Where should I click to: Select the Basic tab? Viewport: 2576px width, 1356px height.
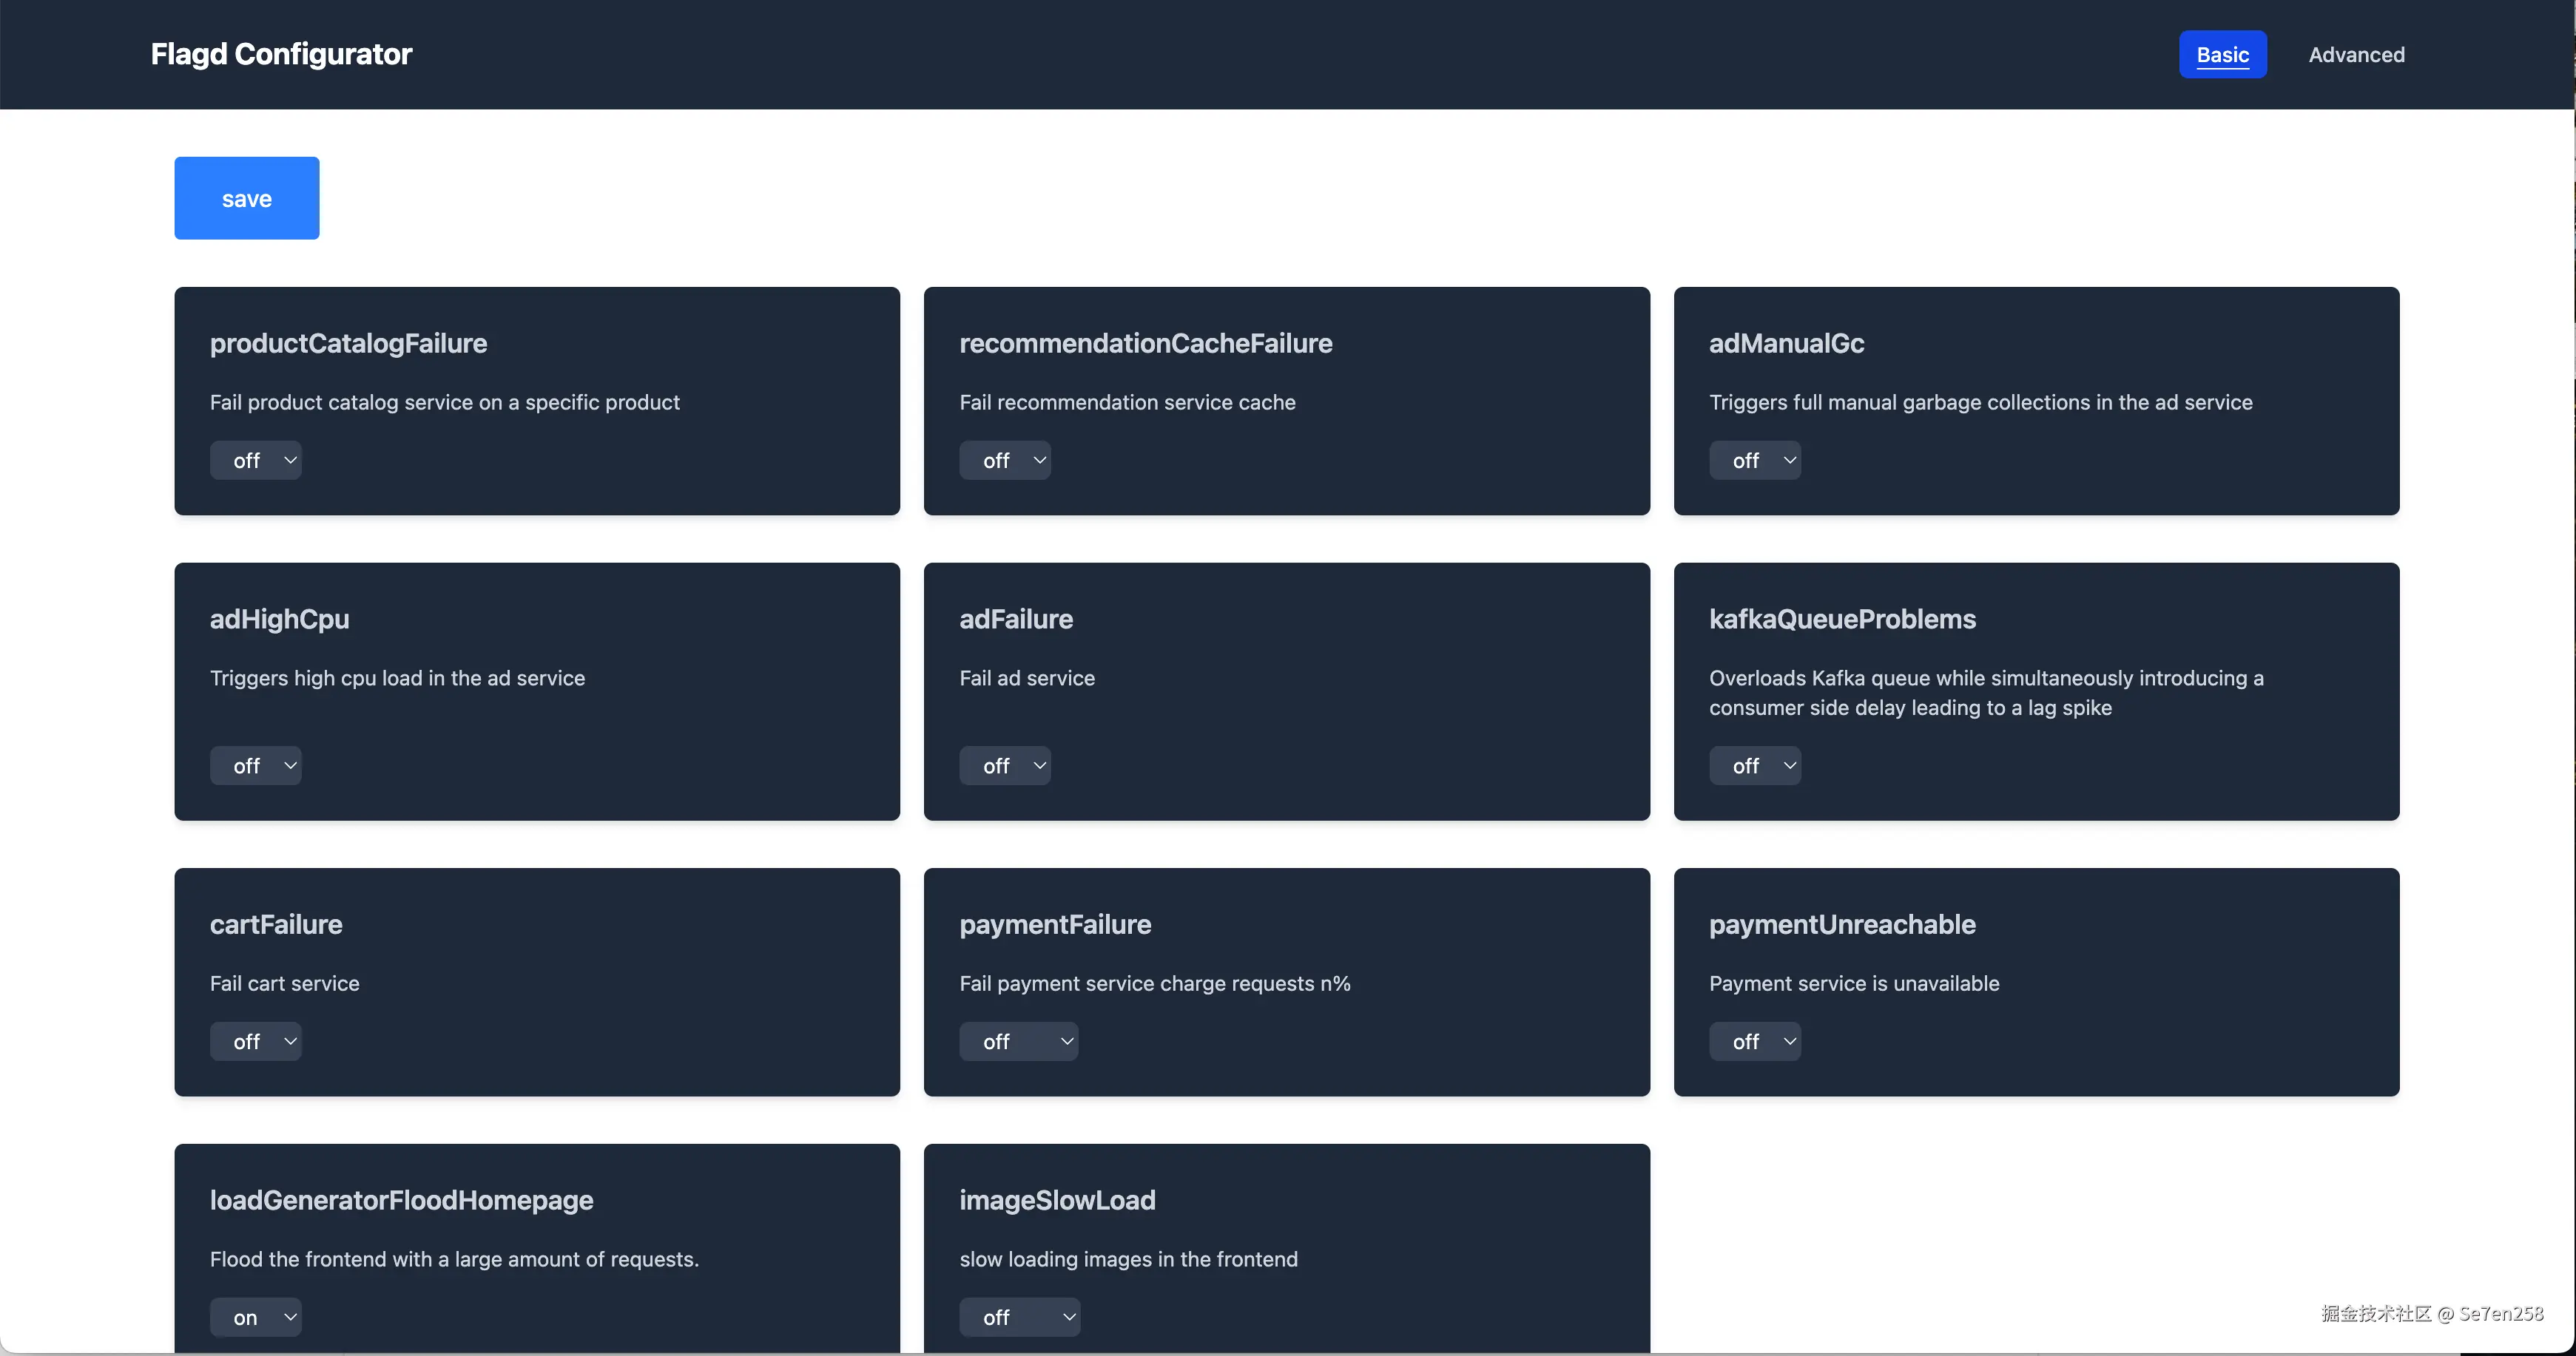pos(2222,55)
